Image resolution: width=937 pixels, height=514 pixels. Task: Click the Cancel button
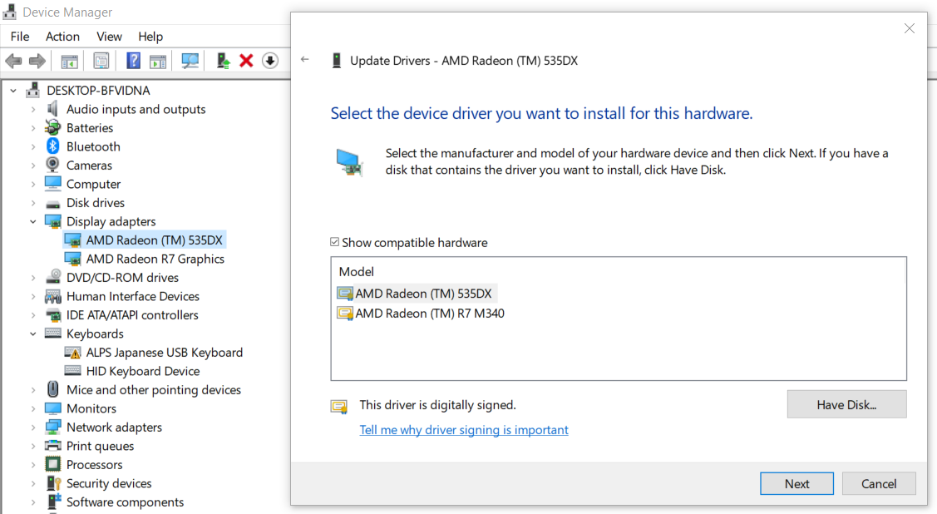(879, 483)
